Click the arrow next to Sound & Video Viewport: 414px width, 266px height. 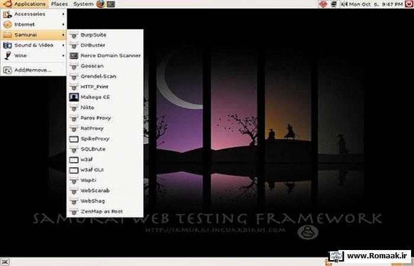click(63, 45)
